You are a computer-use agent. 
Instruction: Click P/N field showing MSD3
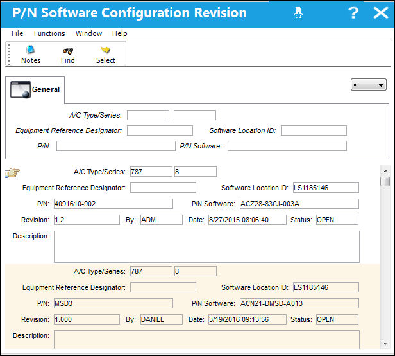pos(113,303)
